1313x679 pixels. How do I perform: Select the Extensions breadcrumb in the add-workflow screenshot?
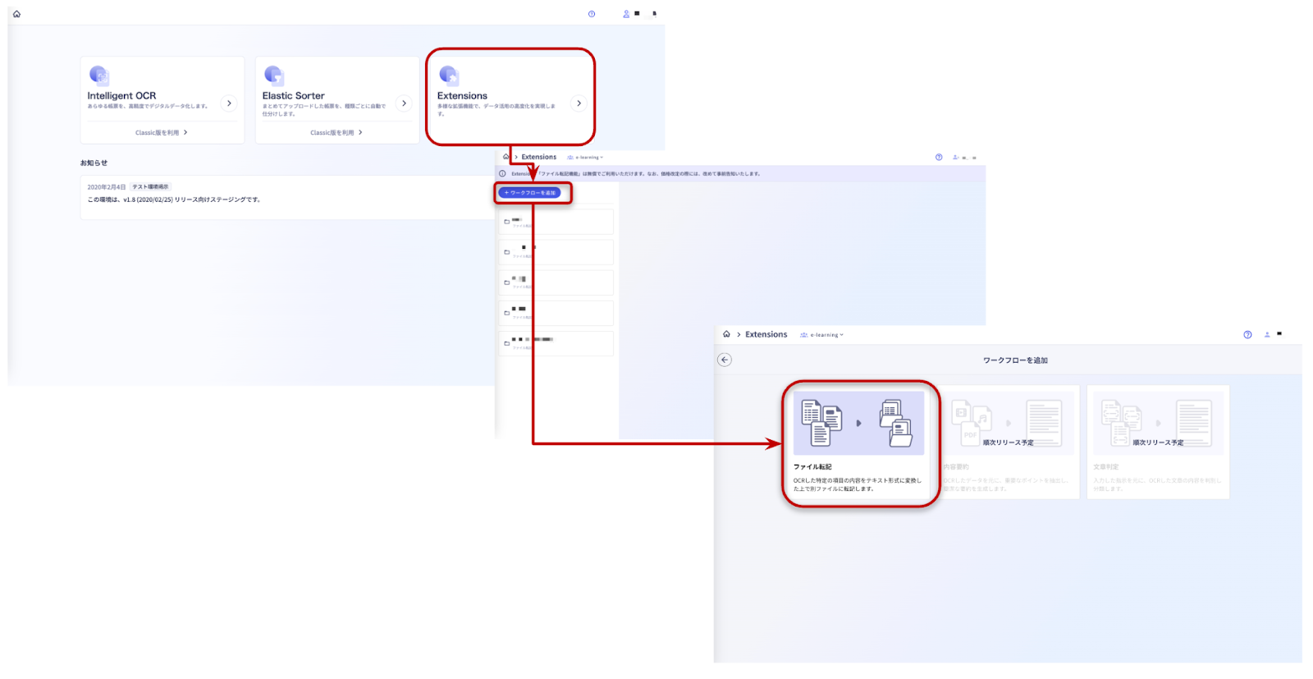coord(766,335)
